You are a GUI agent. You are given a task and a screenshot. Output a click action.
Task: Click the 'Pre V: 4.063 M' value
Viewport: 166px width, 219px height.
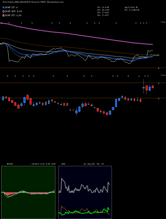click(x=131, y=10)
